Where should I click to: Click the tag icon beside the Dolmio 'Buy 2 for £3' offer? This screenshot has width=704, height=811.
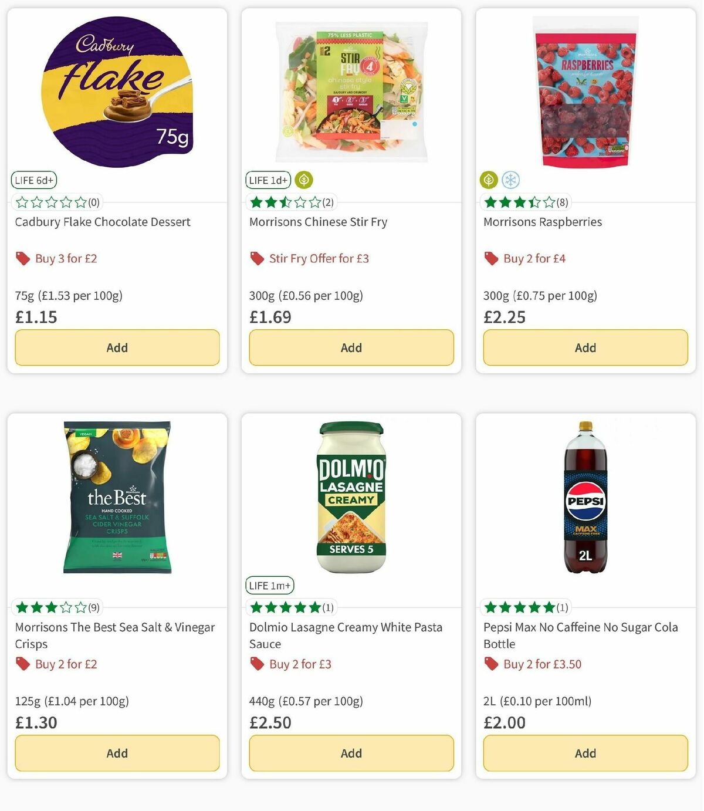pos(256,664)
